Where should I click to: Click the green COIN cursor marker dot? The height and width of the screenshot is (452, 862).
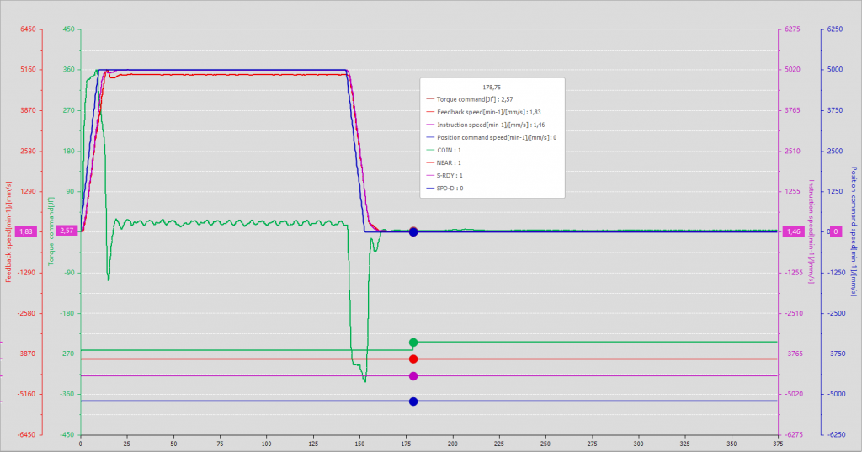coord(413,343)
